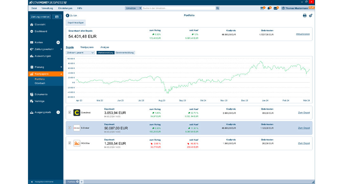Open portfolio settings via the gear icon
This screenshot has height=184, width=343.
click(x=311, y=16)
